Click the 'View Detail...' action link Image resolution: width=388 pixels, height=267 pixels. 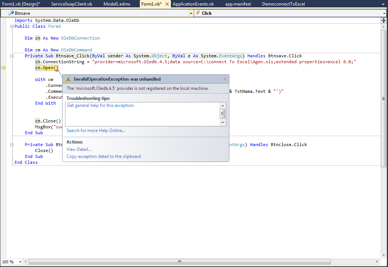(x=79, y=149)
